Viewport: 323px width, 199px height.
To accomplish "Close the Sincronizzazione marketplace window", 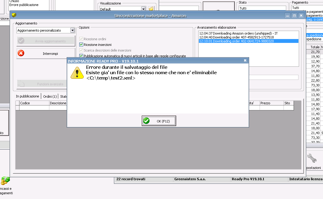I will pos(301,15).
